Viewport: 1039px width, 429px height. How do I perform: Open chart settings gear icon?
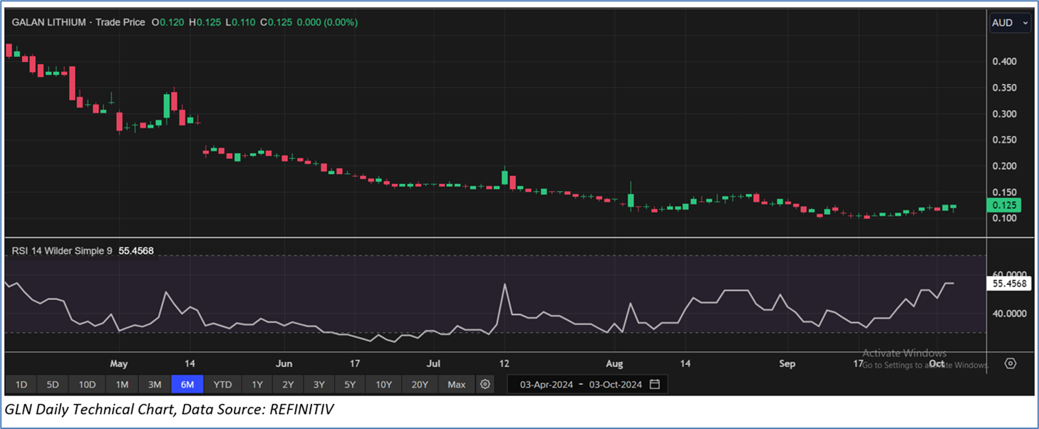[x=485, y=385]
